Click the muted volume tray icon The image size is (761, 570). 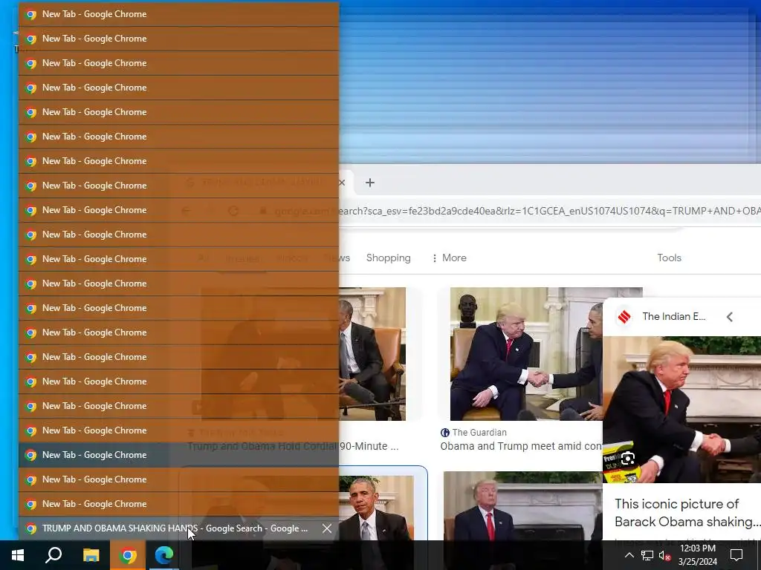coord(664,555)
